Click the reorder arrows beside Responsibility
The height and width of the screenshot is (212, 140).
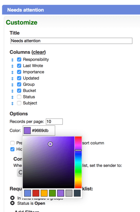coord(12,60)
